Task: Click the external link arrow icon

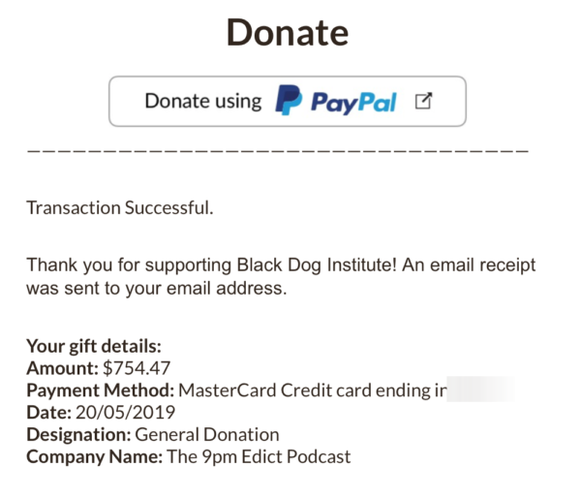Action: pyautogui.click(x=422, y=101)
